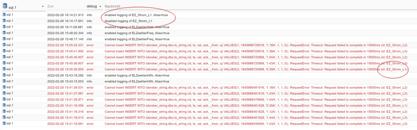The height and width of the screenshot is (130, 417).
Task: Click database icon in the 15:48:17.140 row
Action: tap(4, 39)
